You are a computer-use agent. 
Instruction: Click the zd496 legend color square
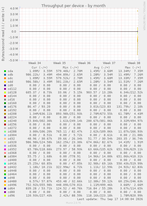(x=5, y=185)
